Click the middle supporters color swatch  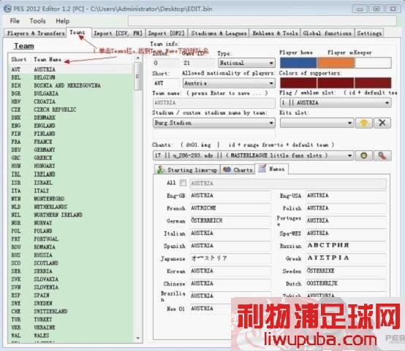(x=336, y=82)
